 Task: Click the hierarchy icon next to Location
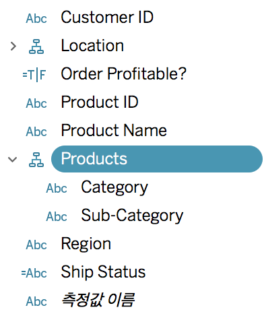(x=36, y=46)
